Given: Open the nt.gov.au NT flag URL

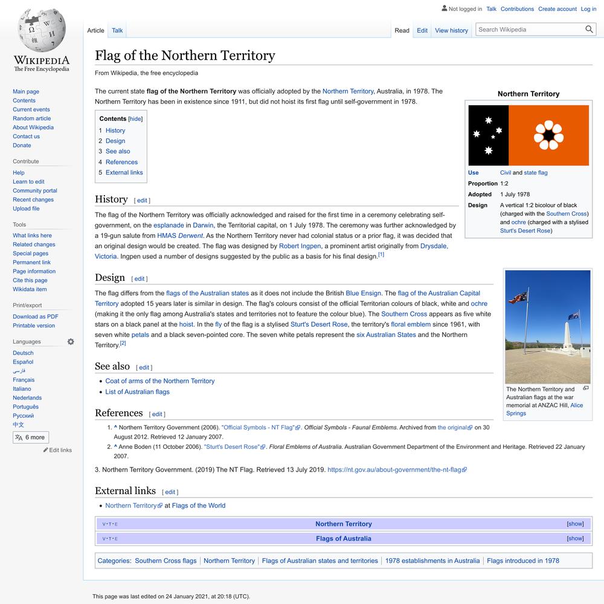Looking at the screenshot, I should point(397,469).
